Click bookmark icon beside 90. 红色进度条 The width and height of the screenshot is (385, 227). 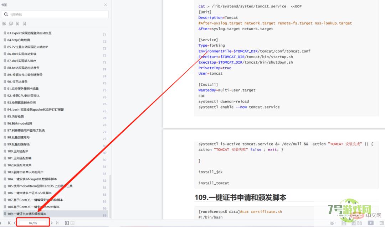tap(5, 81)
